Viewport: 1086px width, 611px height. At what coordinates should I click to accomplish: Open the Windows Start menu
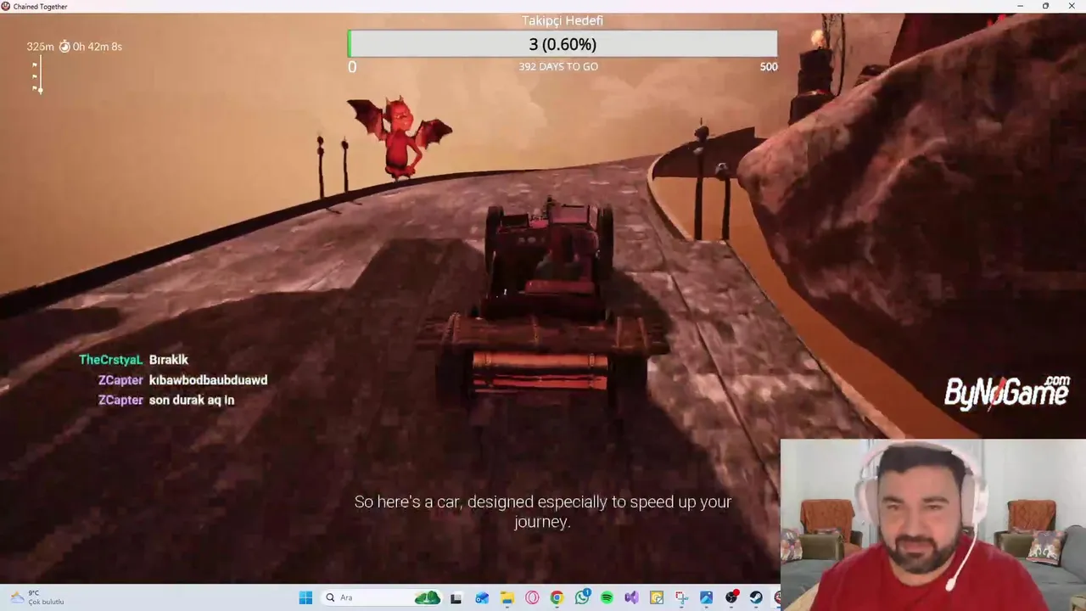[x=305, y=597]
